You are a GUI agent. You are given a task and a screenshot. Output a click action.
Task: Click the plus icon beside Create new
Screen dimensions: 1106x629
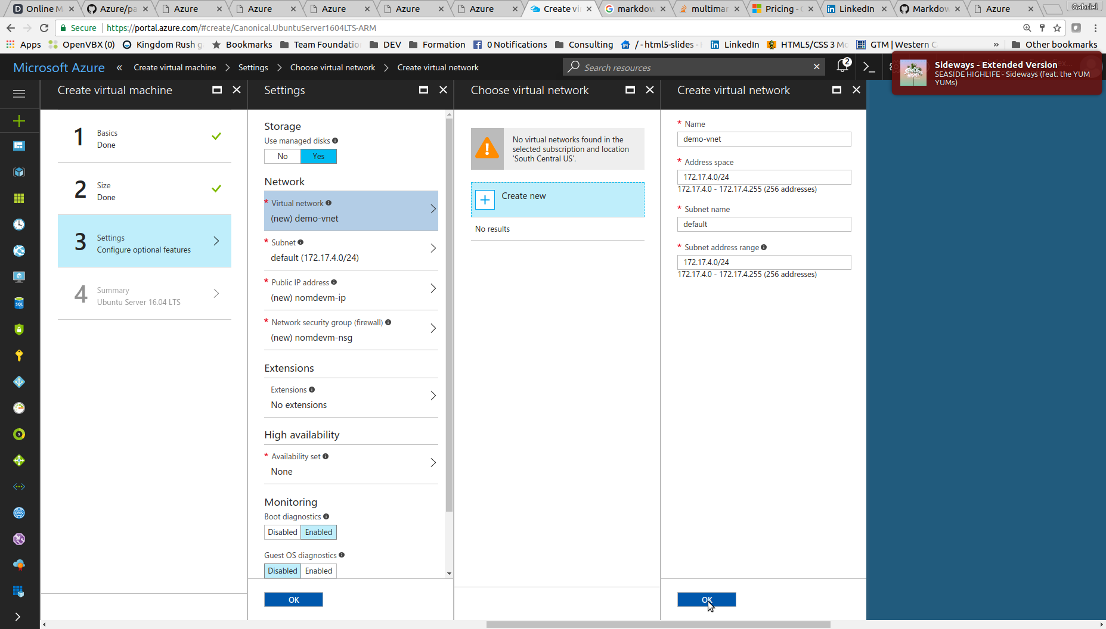(x=485, y=200)
